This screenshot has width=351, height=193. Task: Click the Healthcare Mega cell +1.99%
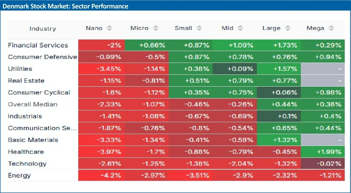(x=323, y=152)
